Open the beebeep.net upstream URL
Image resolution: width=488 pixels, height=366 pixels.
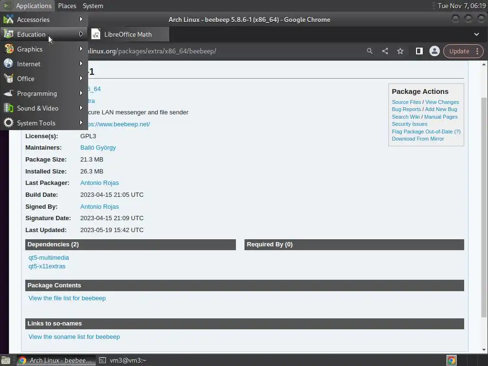[x=119, y=124]
